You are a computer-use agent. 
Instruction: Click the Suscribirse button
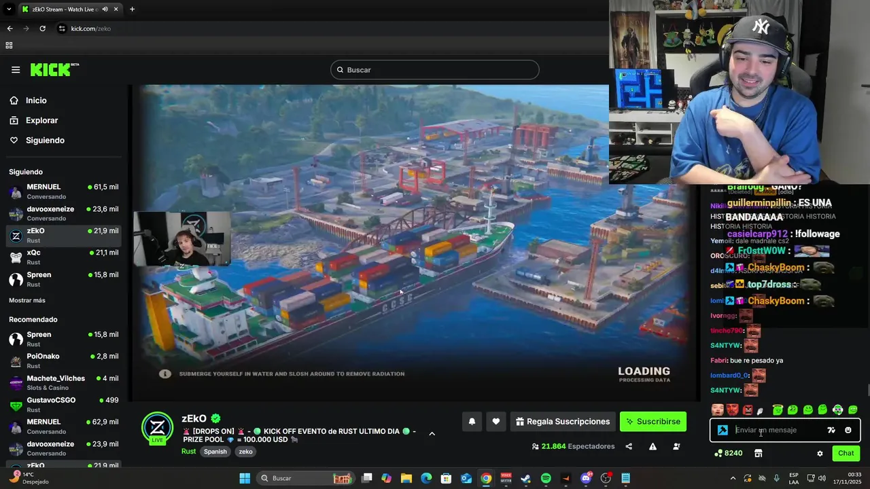pos(653,422)
